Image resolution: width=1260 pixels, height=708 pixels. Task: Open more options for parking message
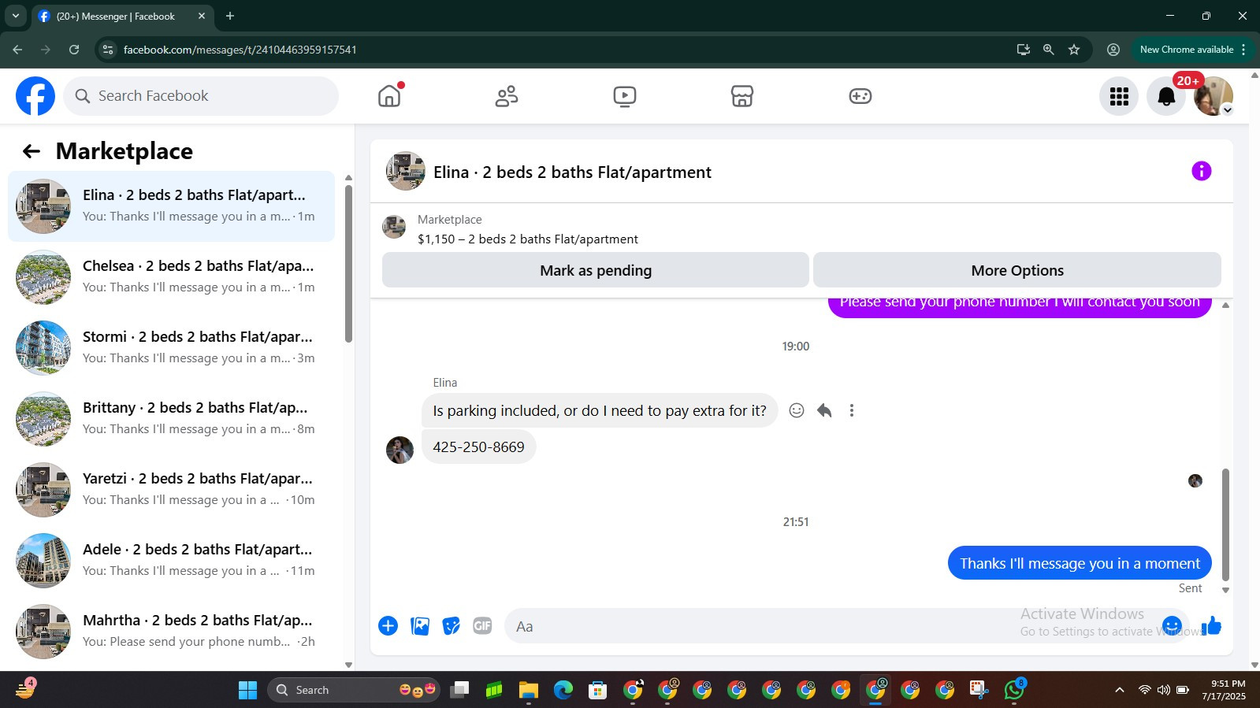coord(851,410)
